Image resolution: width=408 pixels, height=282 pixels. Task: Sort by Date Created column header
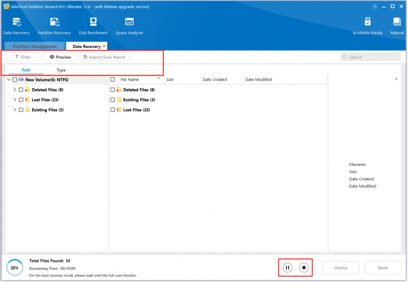222,79
